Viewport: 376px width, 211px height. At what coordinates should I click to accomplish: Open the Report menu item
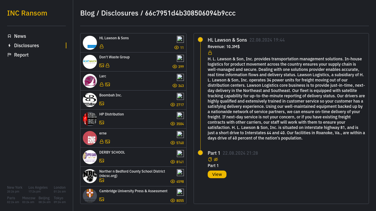coord(21,55)
